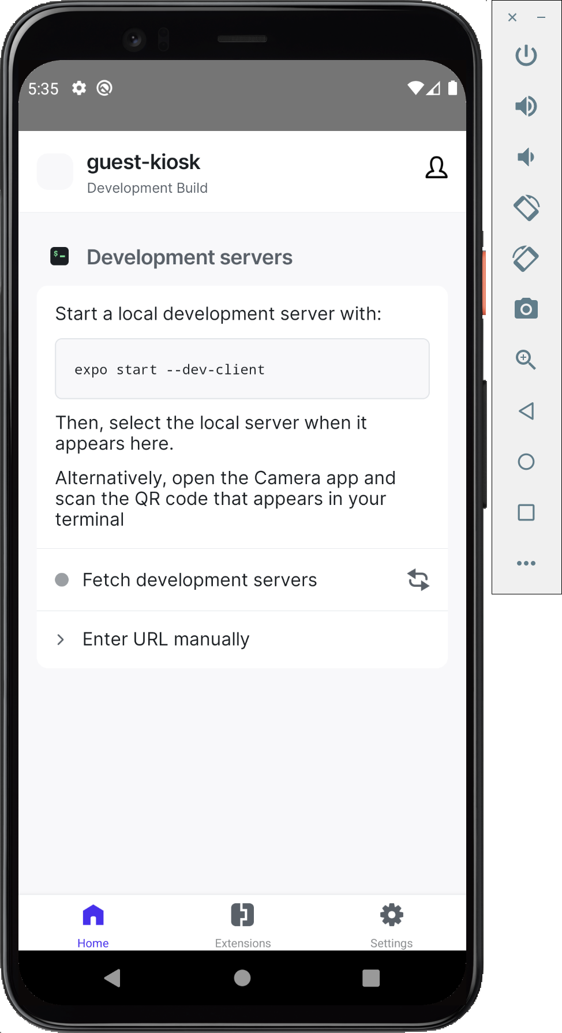Minimize the emulator toolbar window
This screenshot has width=562, height=1033.
point(541,17)
